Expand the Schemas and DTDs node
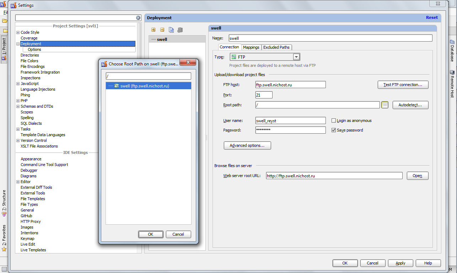 (x=18, y=106)
